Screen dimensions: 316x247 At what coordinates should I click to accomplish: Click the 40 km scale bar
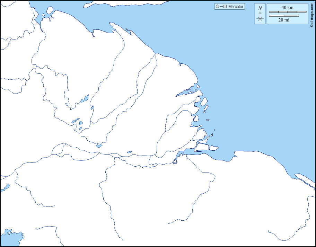(x=288, y=12)
